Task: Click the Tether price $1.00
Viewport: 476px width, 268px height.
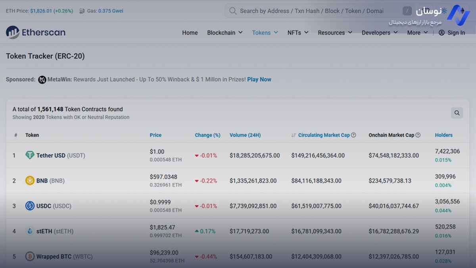Action: coord(157,152)
